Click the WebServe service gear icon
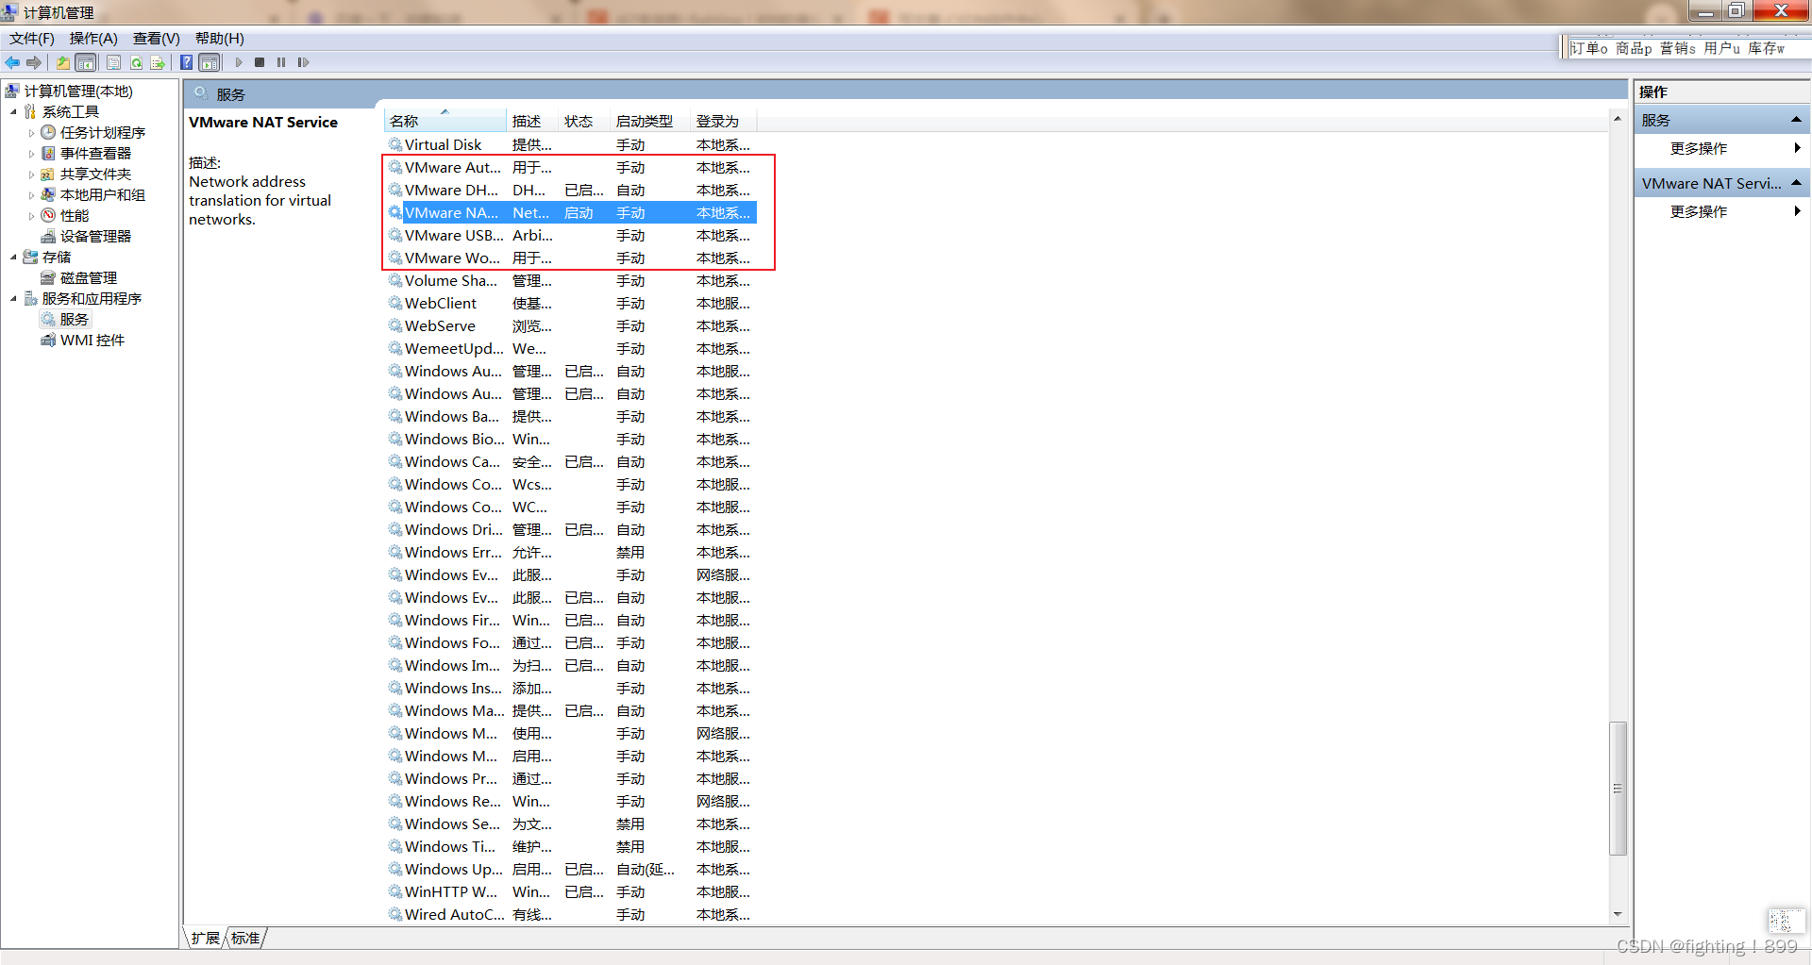The image size is (1812, 965). point(395,326)
